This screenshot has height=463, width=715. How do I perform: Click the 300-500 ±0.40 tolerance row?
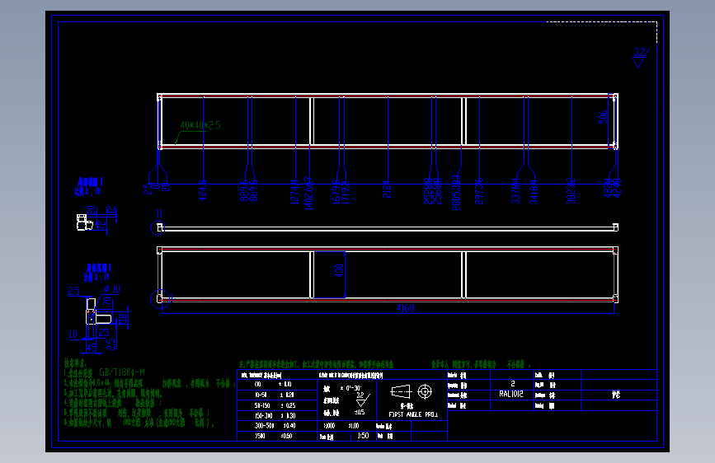277,426
